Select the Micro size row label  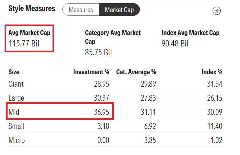(x=16, y=140)
